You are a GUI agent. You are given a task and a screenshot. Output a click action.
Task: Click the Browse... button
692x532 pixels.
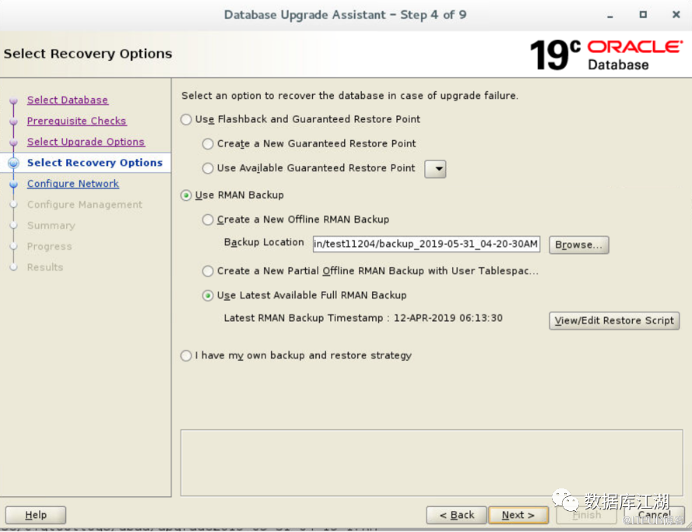point(578,245)
